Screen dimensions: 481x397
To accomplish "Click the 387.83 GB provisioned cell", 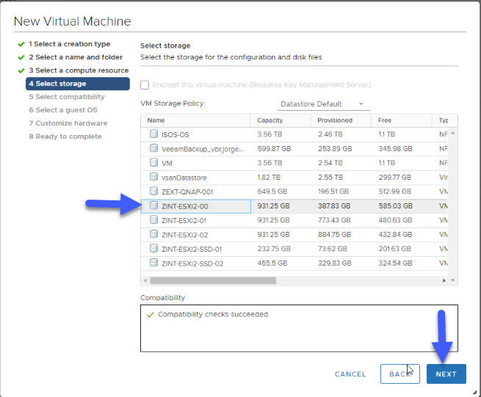I will point(334,206).
